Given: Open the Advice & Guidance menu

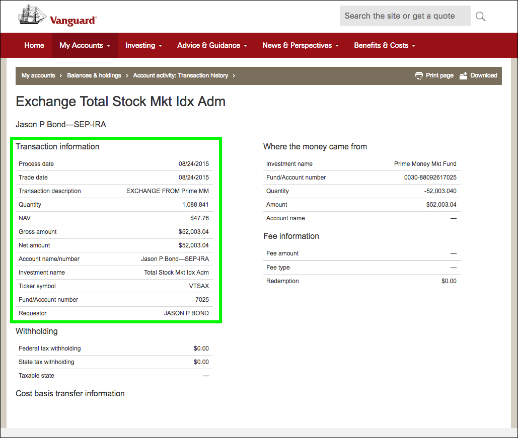Looking at the screenshot, I should pyautogui.click(x=212, y=45).
